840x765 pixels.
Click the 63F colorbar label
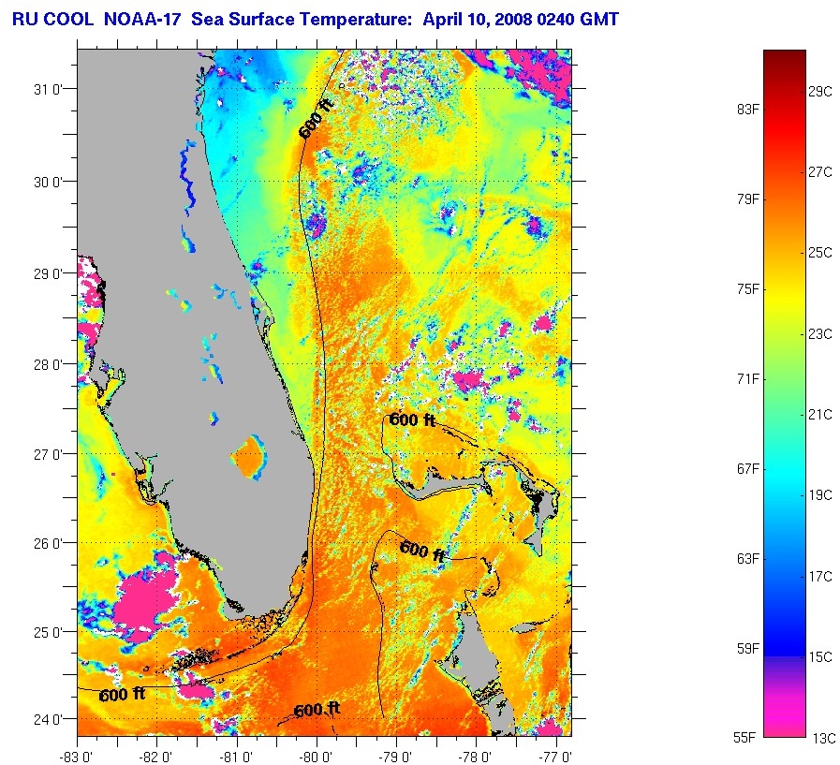(748, 559)
